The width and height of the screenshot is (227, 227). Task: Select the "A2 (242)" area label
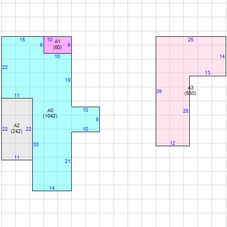pos(16,128)
